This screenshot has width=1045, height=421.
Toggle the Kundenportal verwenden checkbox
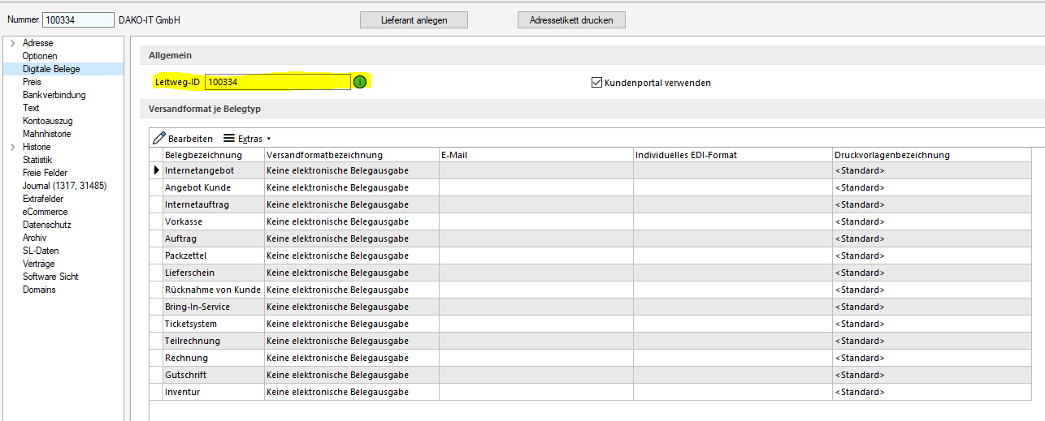(596, 83)
